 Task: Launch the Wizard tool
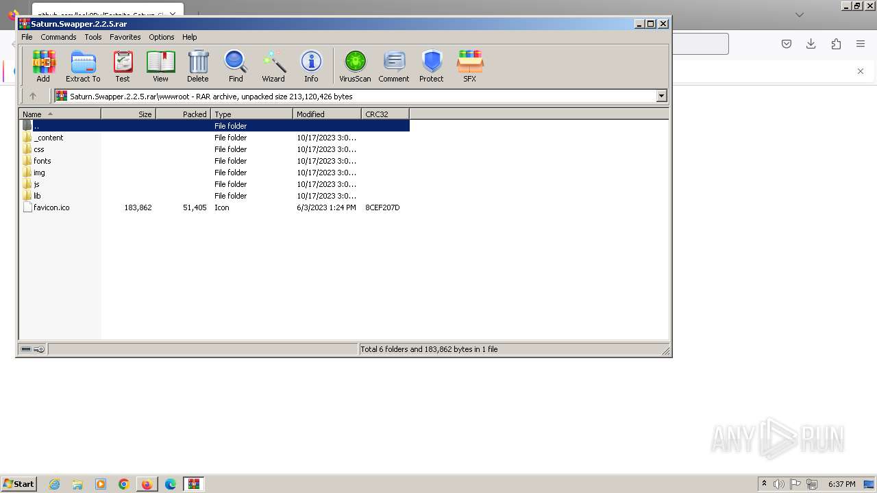pyautogui.click(x=273, y=66)
